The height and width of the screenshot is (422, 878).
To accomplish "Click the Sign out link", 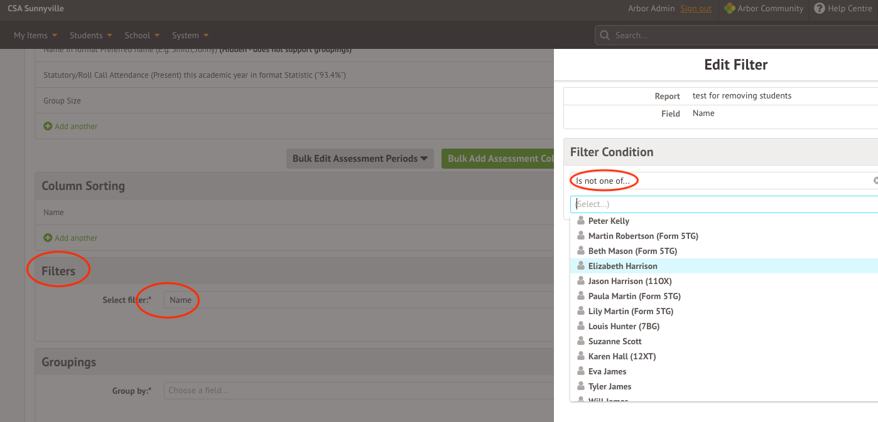I will tap(696, 9).
